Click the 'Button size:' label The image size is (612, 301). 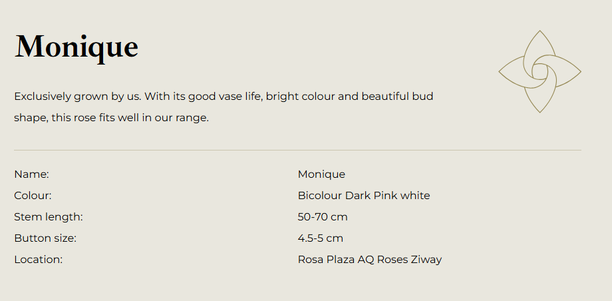pos(45,238)
